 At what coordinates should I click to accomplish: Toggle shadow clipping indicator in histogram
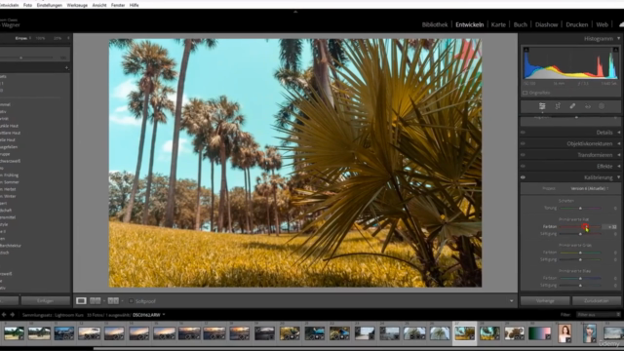point(526,50)
